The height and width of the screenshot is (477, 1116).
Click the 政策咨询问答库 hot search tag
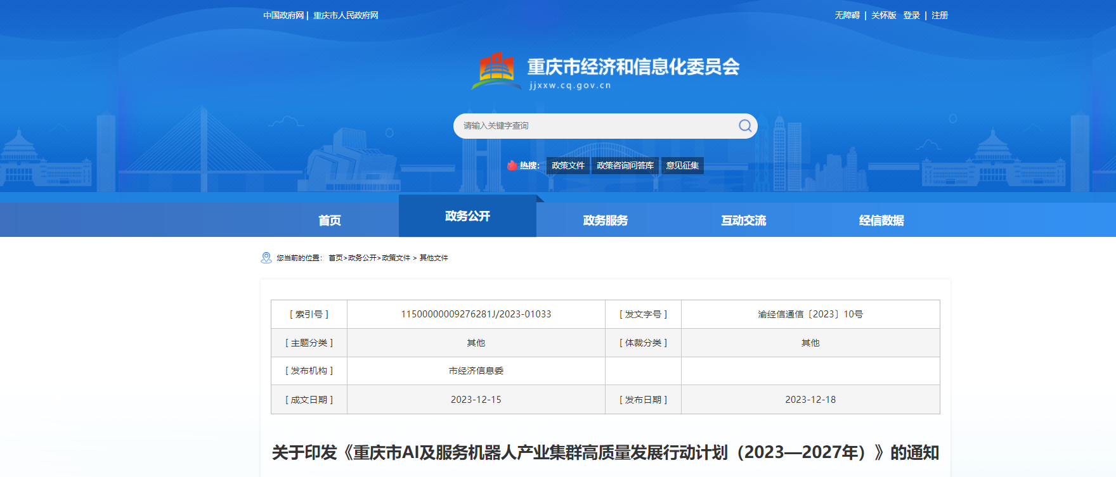625,165
